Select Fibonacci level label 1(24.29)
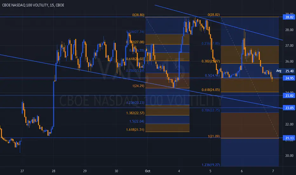The image size is (296, 175). 138,86
